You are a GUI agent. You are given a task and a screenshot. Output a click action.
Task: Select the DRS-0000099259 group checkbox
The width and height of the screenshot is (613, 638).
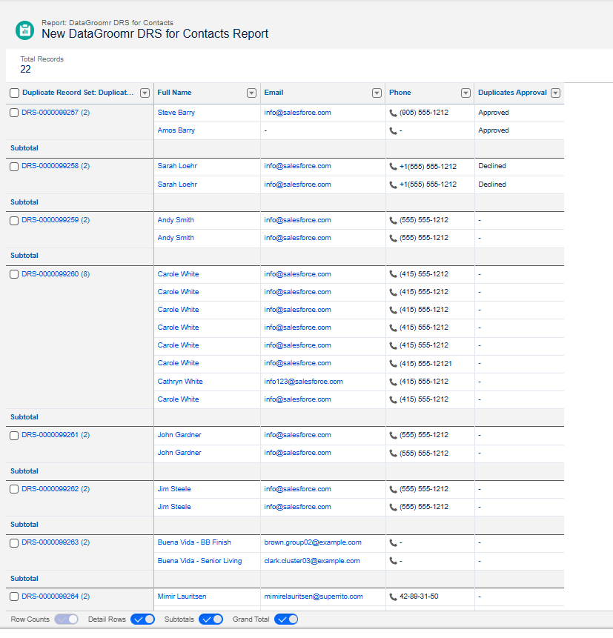(14, 221)
